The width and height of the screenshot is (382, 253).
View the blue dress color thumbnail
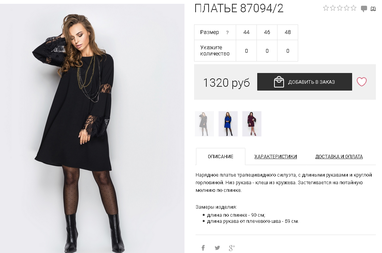click(228, 124)
